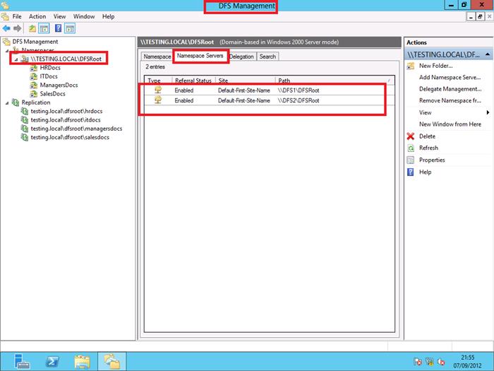Screen dimensions: 494x371
Task: Select testing.local\dfsroot\salesdocs replication item
Action: coord(70,137)
